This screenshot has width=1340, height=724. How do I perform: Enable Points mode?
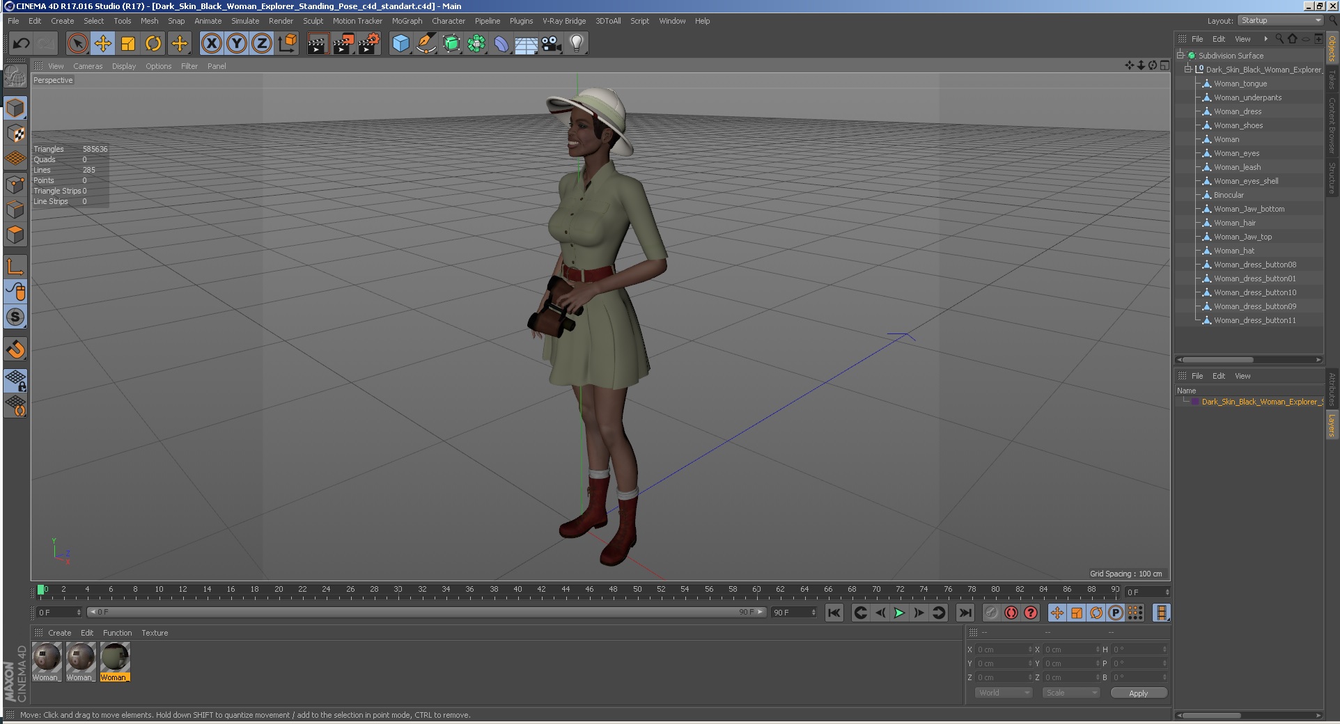15,184
